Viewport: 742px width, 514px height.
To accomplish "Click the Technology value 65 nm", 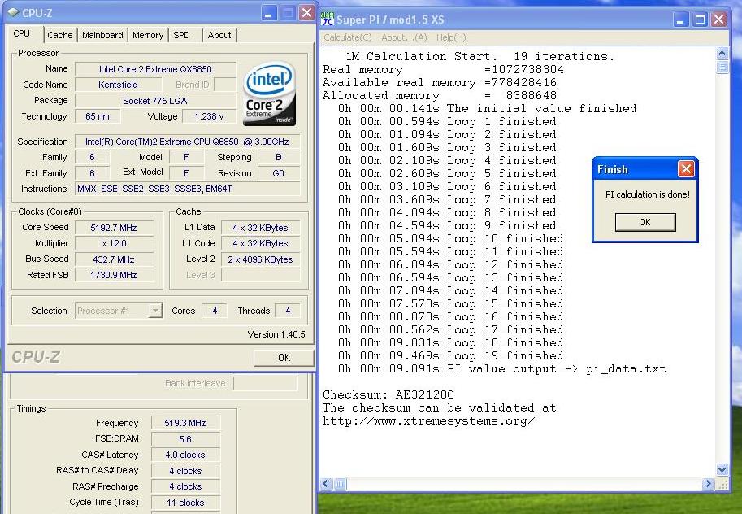I will click(98, 116).
